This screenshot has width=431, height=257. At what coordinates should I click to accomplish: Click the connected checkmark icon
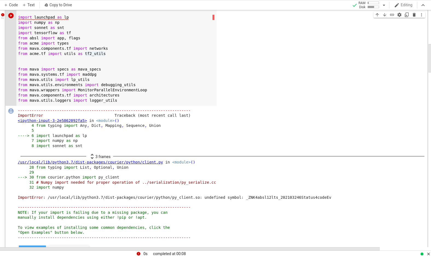(x=355, y=5)
